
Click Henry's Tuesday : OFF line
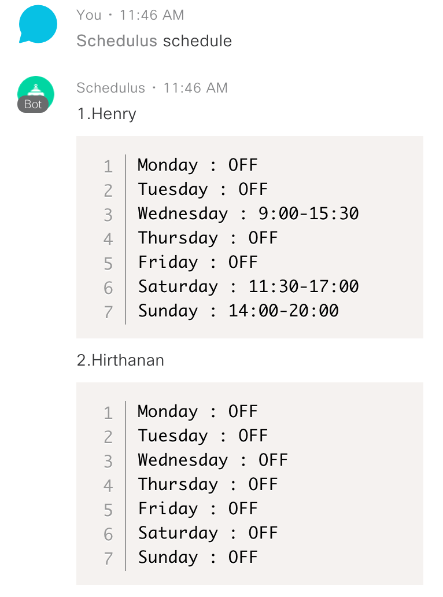pos(202,190)
